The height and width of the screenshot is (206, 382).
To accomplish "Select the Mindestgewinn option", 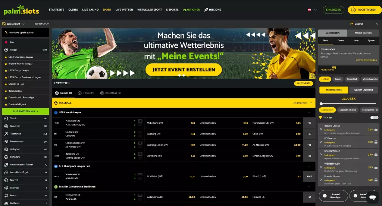I will coord(334,90).
